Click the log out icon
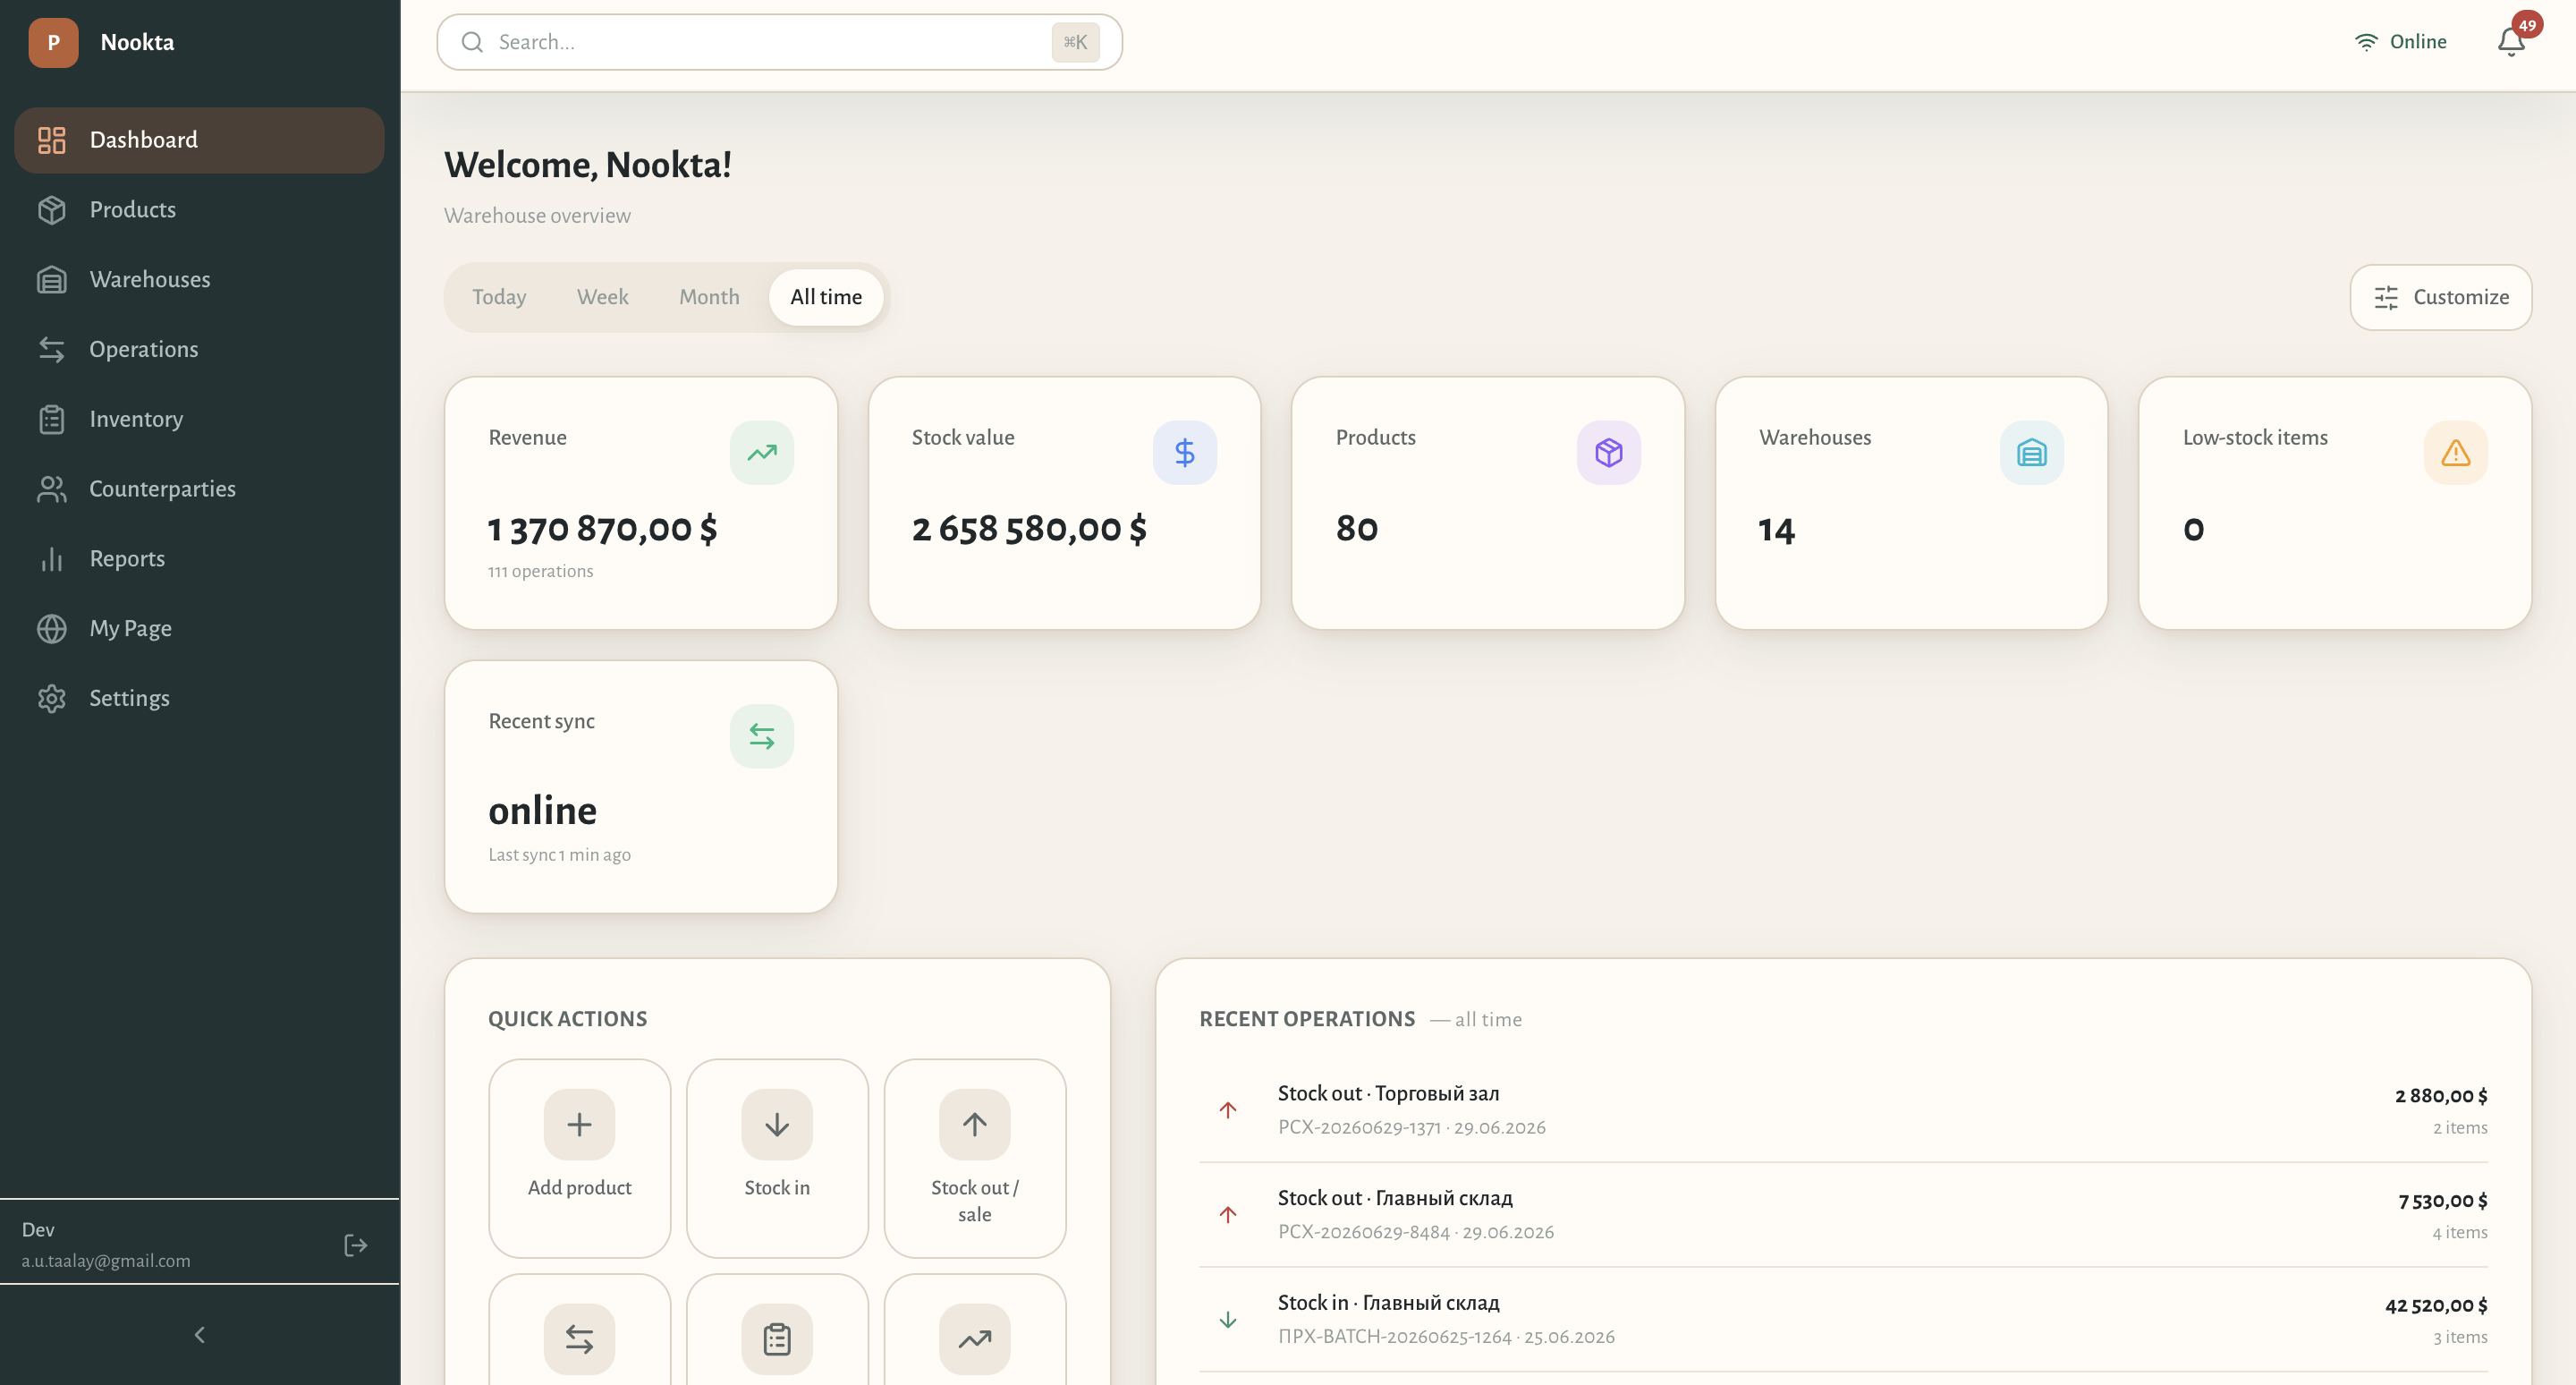 click(355, 1245)
